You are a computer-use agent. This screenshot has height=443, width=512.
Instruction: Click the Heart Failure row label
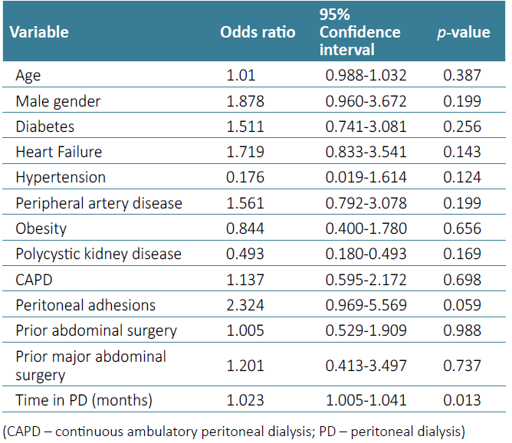click(58, 152)
